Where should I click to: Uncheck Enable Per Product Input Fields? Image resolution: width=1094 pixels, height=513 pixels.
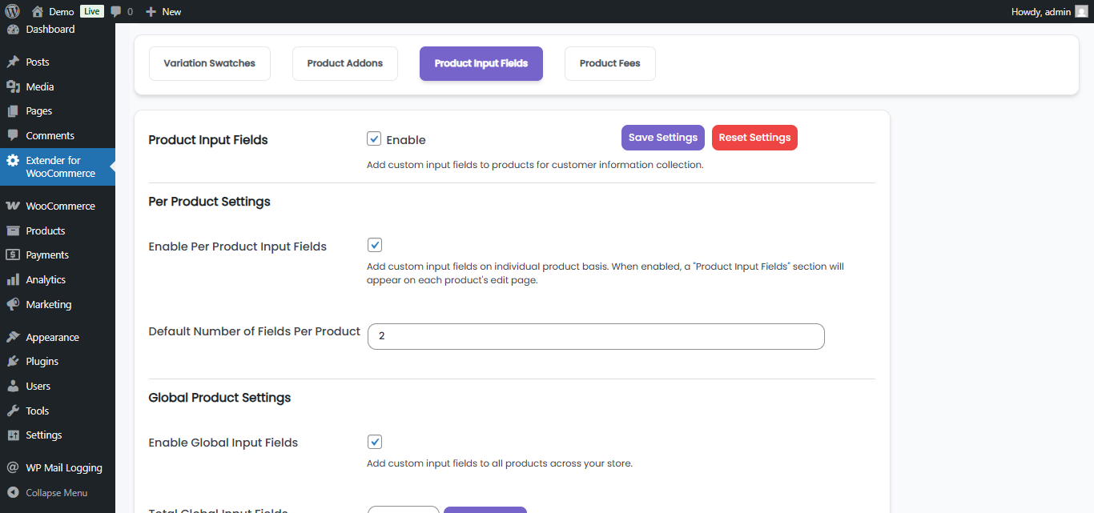[x=374, y=245]
